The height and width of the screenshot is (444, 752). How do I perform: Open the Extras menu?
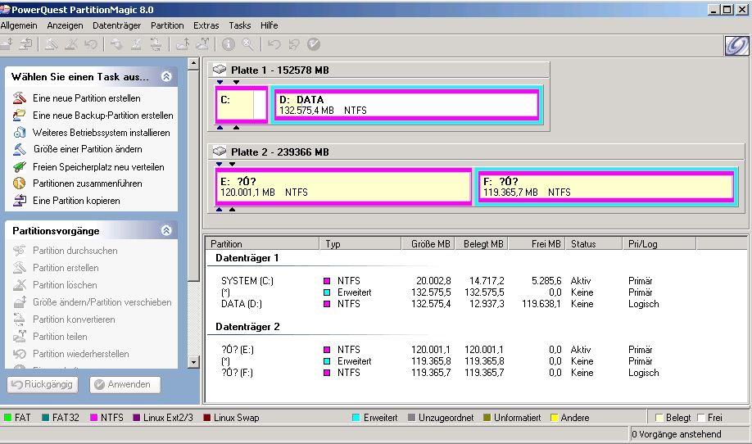(206, 25)
